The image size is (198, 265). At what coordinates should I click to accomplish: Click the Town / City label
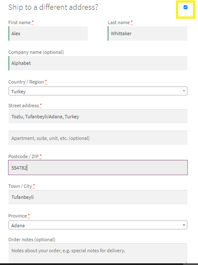(20, 186)
